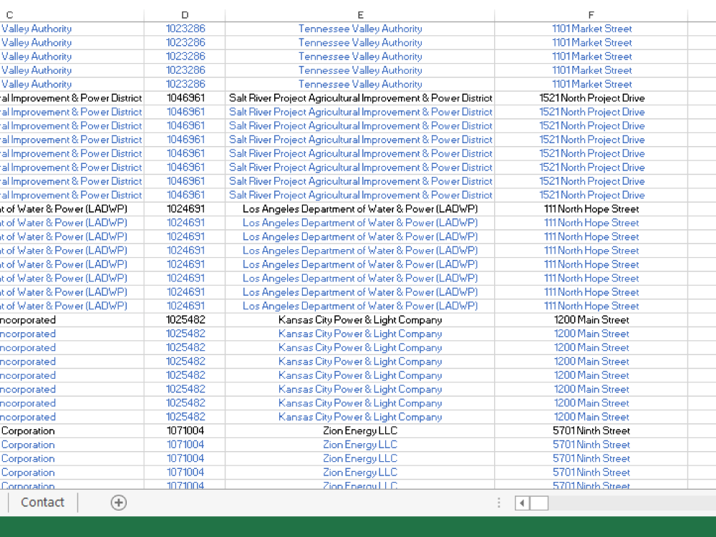Click the horizontal scrollbar thumb
Screen dimensions: 716x537
point(539,503)
